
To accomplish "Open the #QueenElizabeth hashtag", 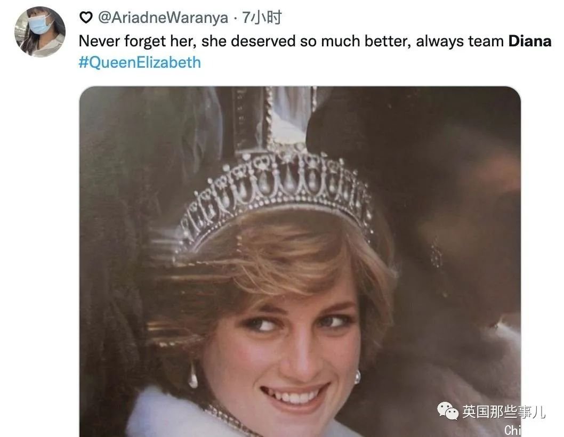I will 140,62.
